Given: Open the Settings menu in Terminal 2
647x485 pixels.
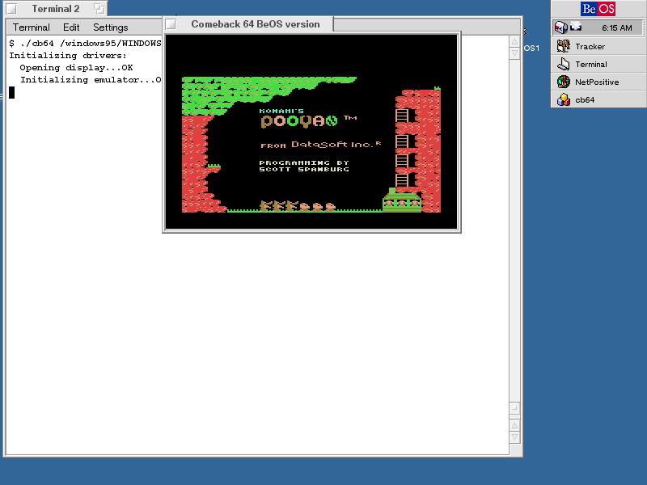Looking at the screenshot, I should [110, 27].
